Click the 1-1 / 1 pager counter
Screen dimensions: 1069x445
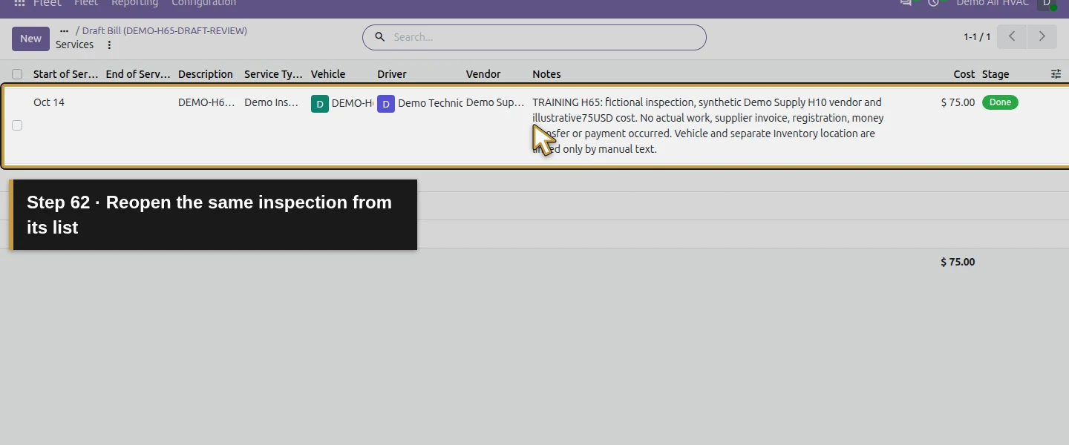point(977,37)
